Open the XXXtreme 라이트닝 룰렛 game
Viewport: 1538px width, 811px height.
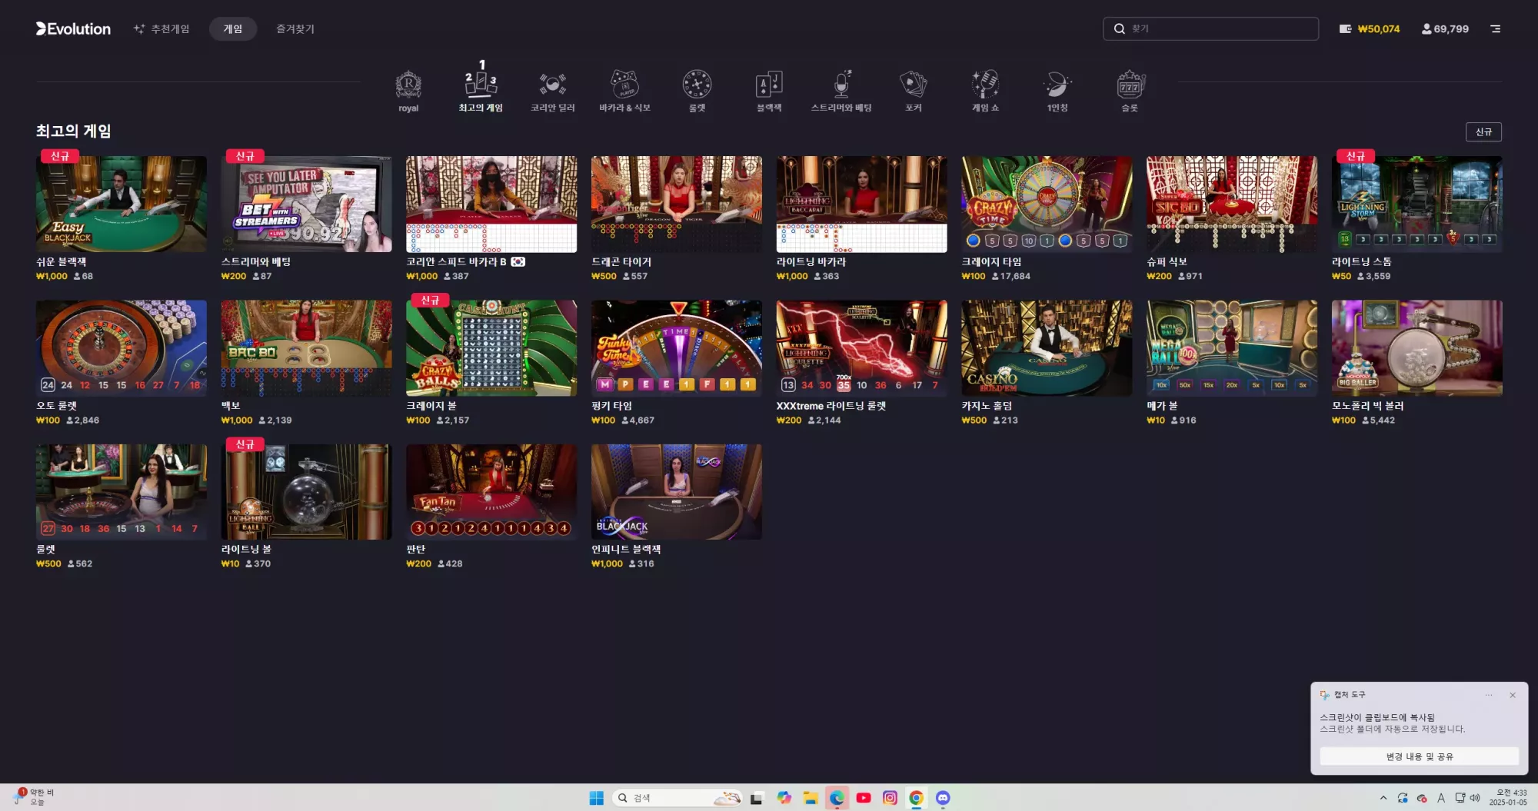pyautogui.click(x=861, y=347)
